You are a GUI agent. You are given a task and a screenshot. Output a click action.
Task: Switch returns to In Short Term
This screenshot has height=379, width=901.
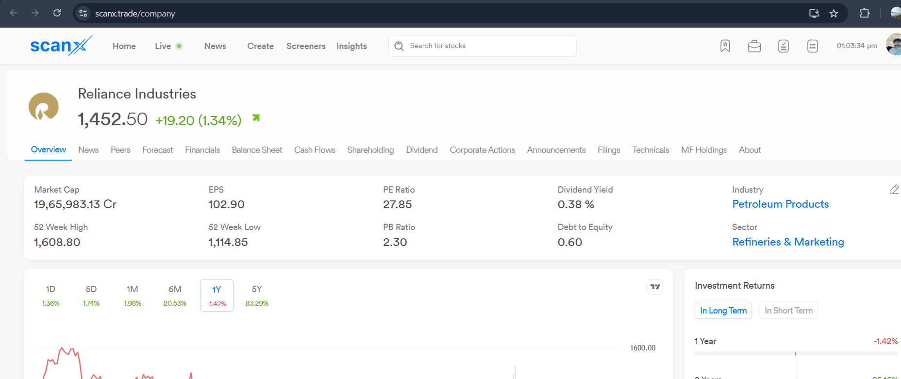(788, 311)
